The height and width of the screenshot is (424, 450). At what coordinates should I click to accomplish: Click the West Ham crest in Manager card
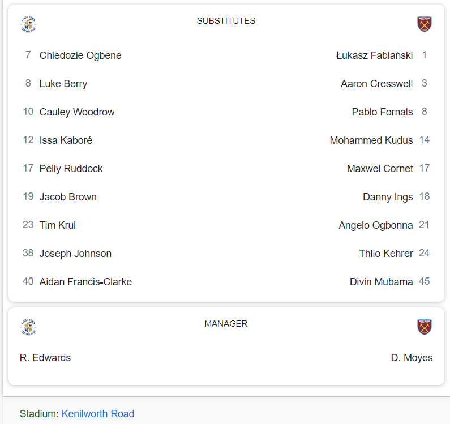point(425,327)
